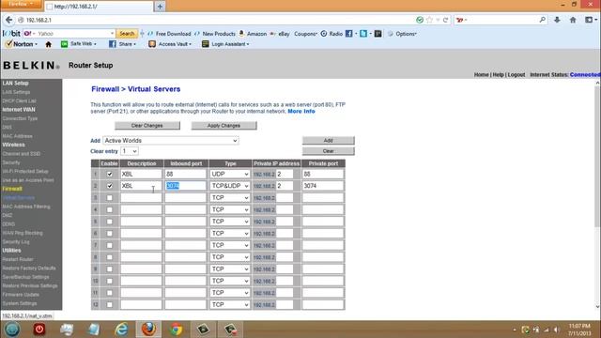601x338 pixels.
Task: Open LAN Settings in the sidebar
Action: 16,92
